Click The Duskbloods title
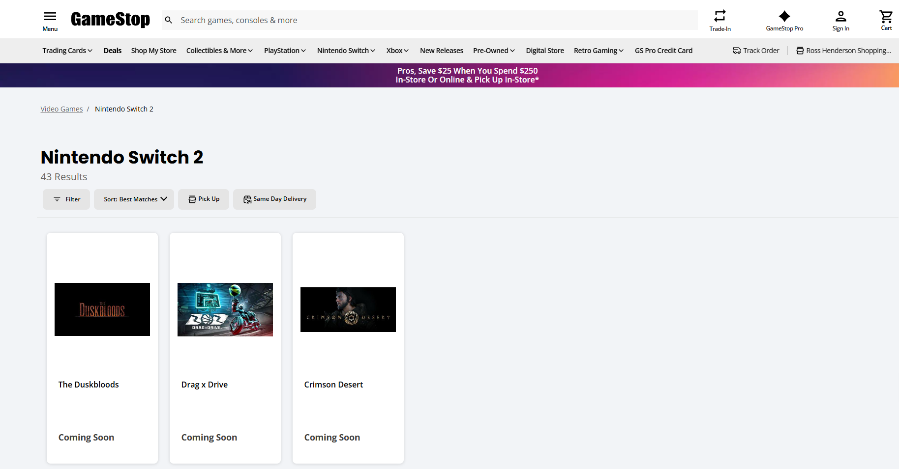 pos(89,385)
